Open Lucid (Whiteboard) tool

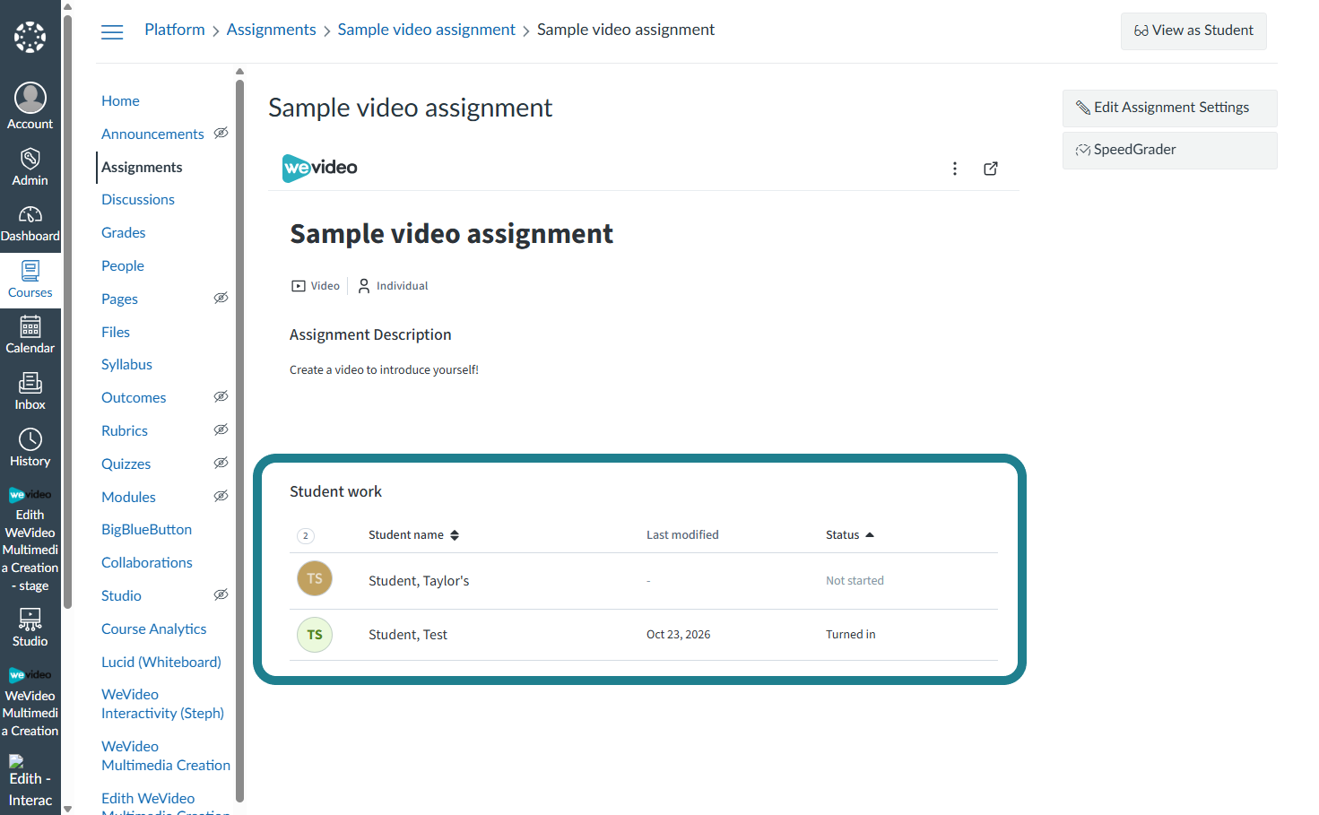click(161, 663)
